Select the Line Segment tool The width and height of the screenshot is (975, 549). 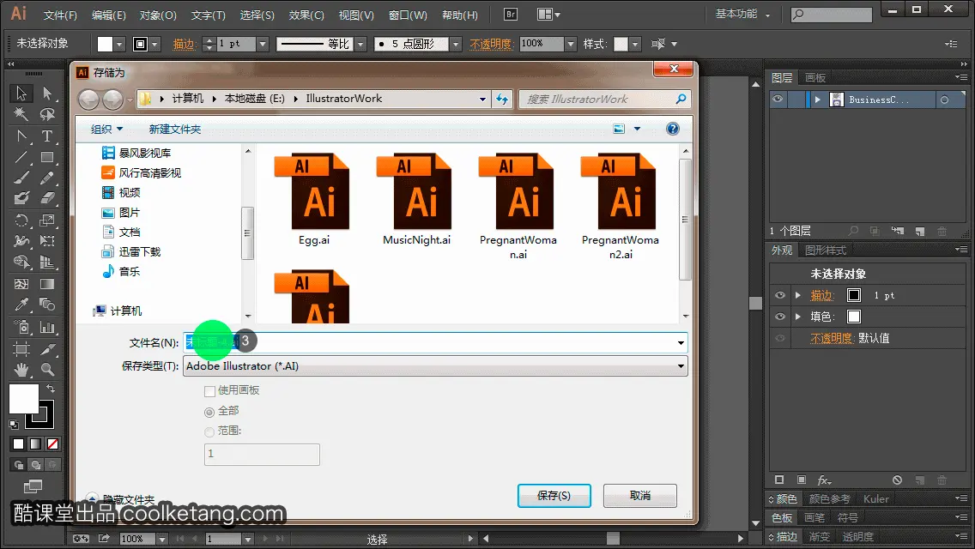pos(21,157)
